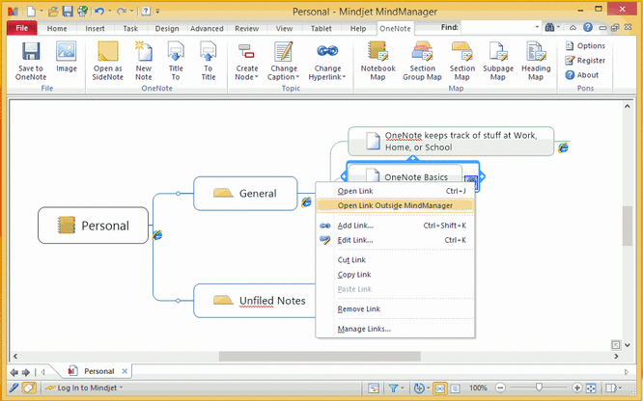The width and height of the screenshot is (643, 401).
Task: Click the Fit Map button in status bar
Action: pyautogui.click(x=591, y=388)
